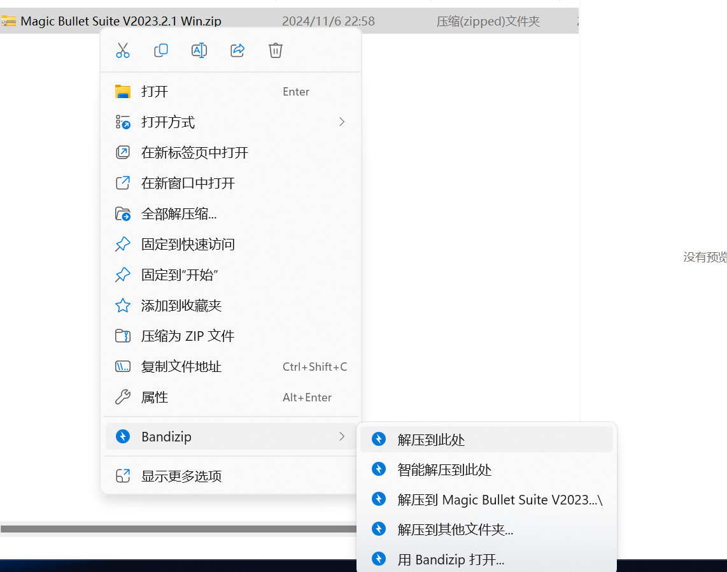Choose 复制文件地址
Image resolution: width=727 pixels, height=572 pixels.
(x=231, y=366)
